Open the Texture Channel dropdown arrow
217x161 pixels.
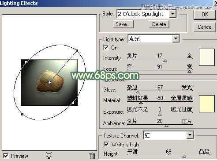pyautogui.click(x=190, y=135)
